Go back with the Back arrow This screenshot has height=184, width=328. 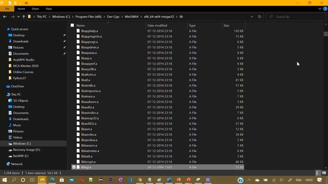[x=5, y=17]
